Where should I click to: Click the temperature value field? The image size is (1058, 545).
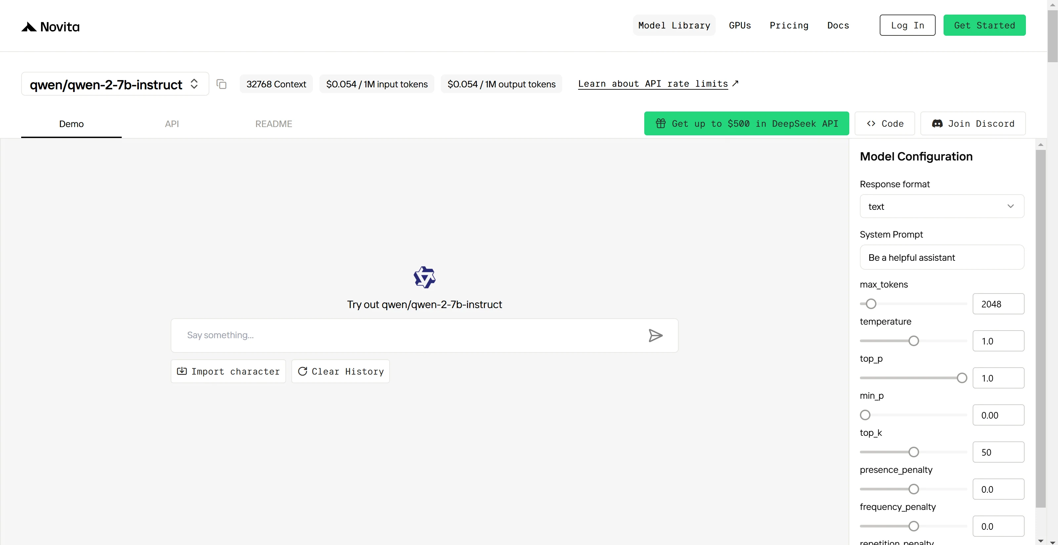(998, 341)
